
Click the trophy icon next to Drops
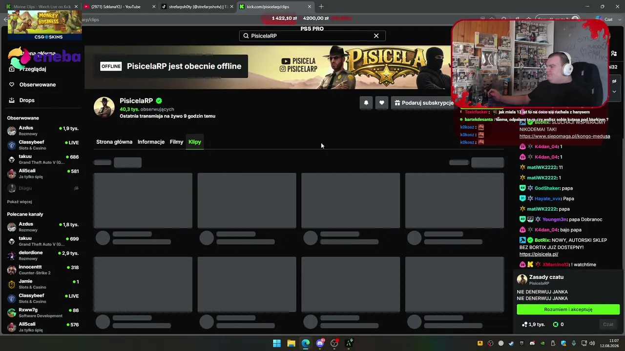click(x=12, y=100)
